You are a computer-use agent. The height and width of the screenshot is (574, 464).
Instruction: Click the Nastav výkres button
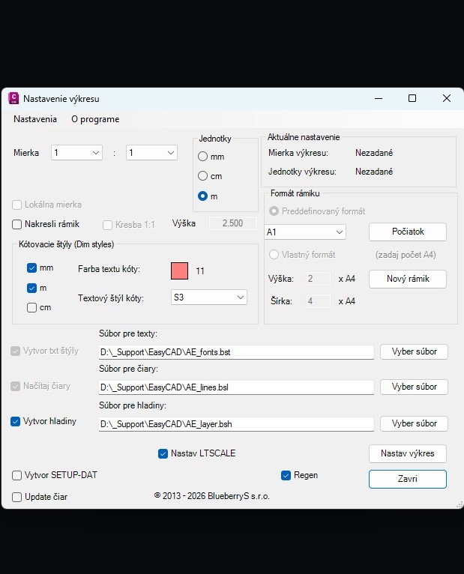point(407,453)
